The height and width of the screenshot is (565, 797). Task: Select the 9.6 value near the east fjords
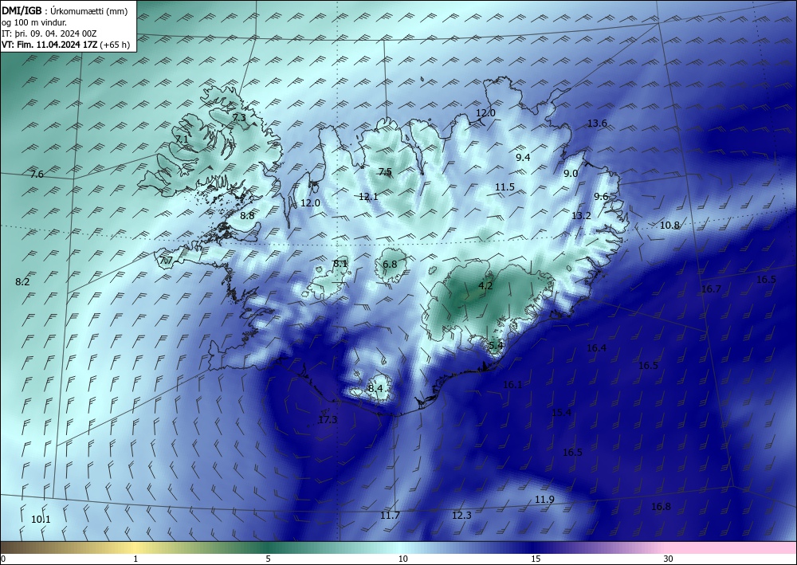tap(601, 197)
